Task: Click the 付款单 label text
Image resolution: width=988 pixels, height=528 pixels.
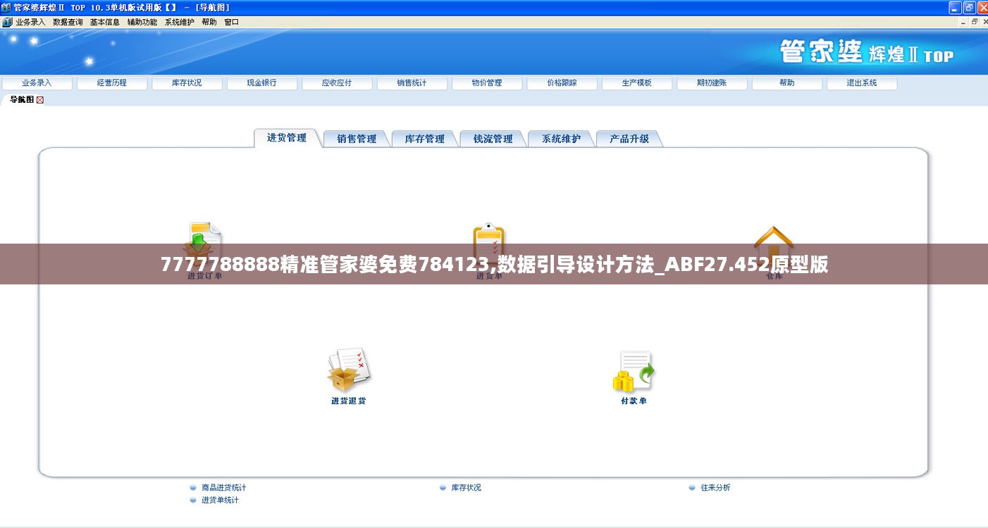Action: point(634,401)
